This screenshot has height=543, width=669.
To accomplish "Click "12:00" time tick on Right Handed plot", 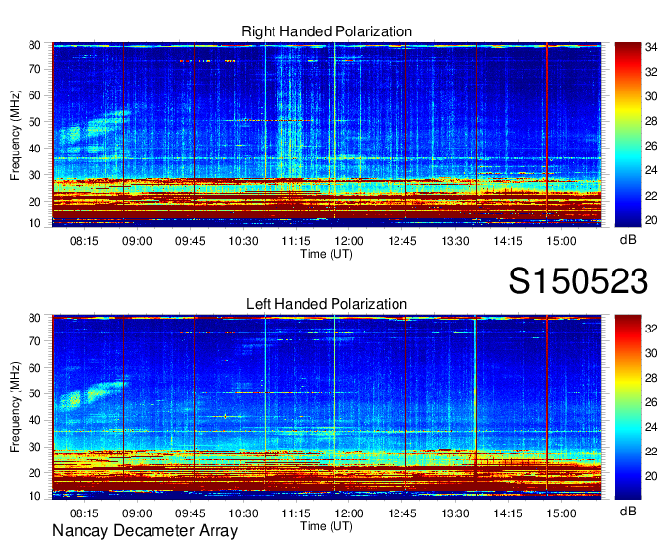I will (349, 241).
